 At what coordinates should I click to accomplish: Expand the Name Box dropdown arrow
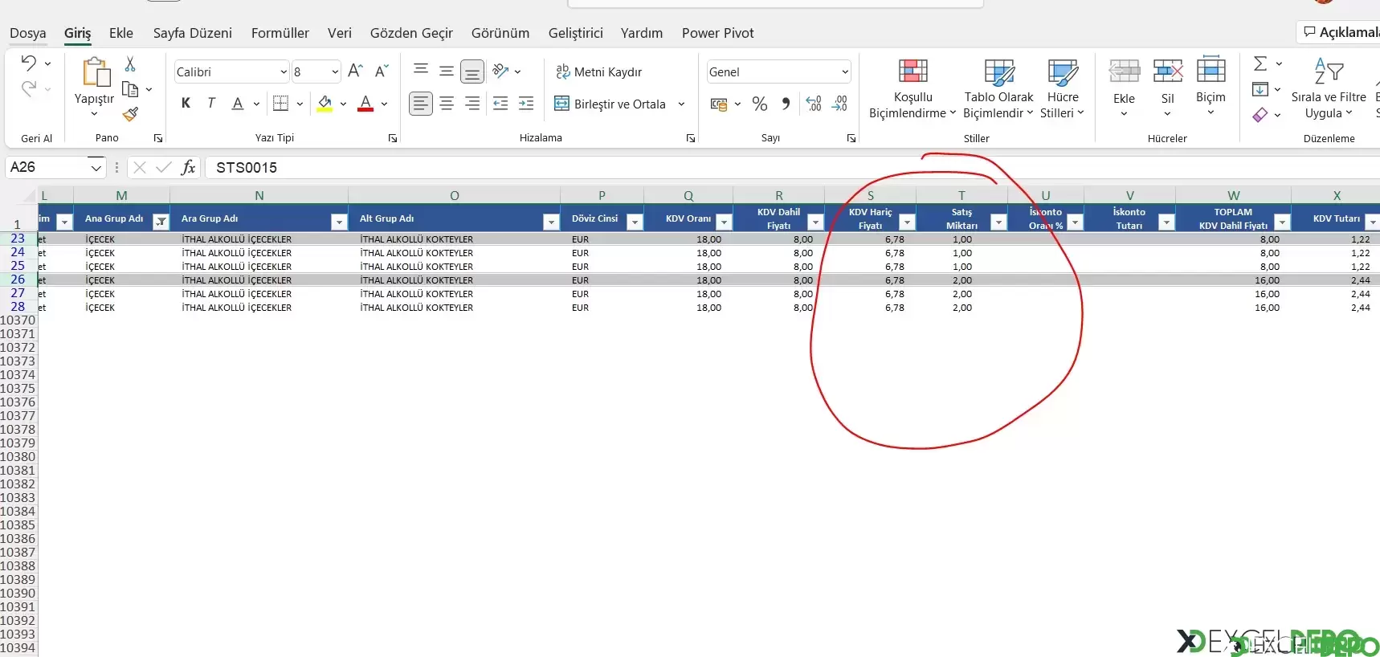click(96, 167)
